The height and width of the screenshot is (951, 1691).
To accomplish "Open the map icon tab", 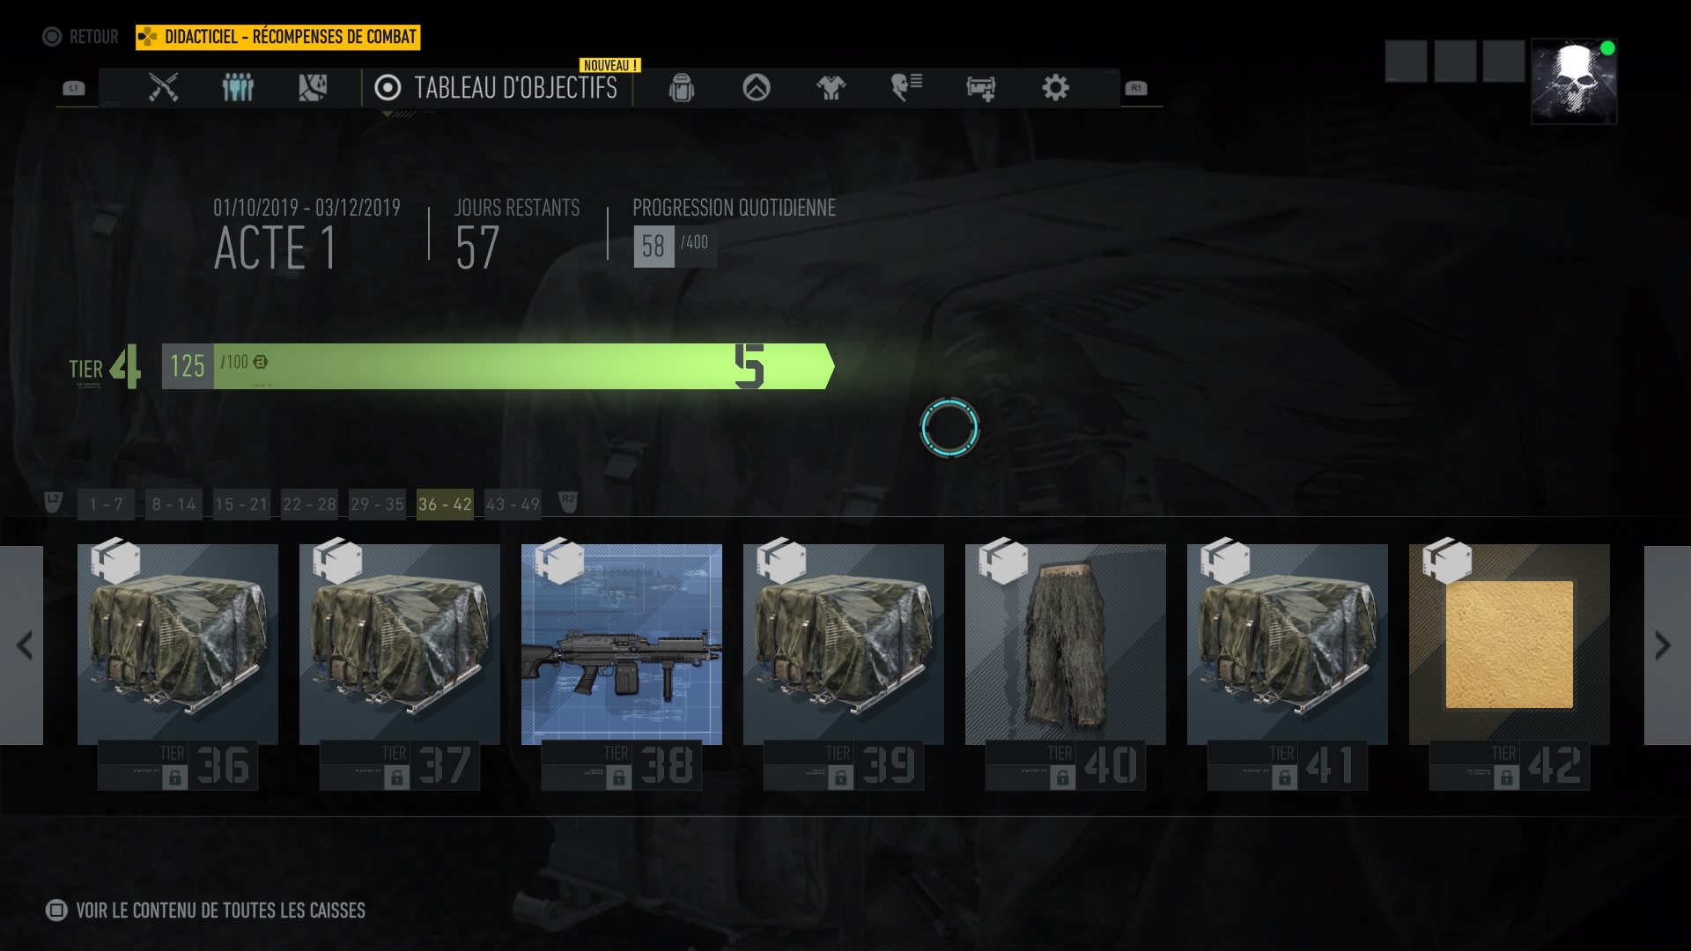I will 313,87.
